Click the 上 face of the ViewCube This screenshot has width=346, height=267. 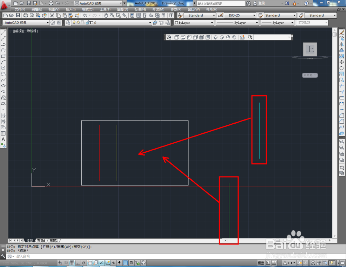(310, 49)
